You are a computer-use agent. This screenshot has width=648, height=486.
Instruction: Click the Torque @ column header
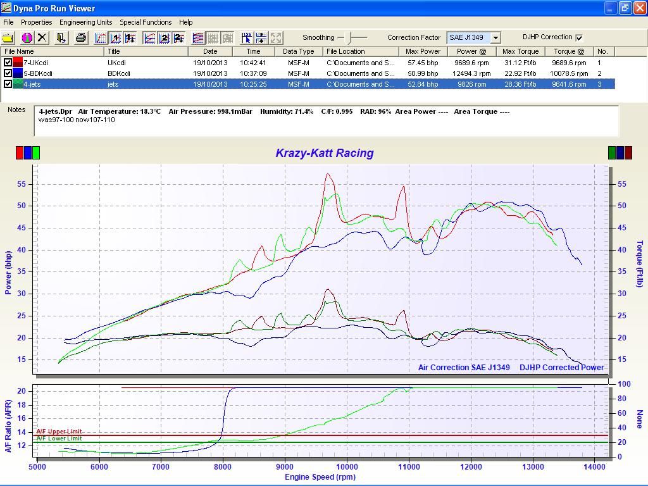tap(569, 51)
